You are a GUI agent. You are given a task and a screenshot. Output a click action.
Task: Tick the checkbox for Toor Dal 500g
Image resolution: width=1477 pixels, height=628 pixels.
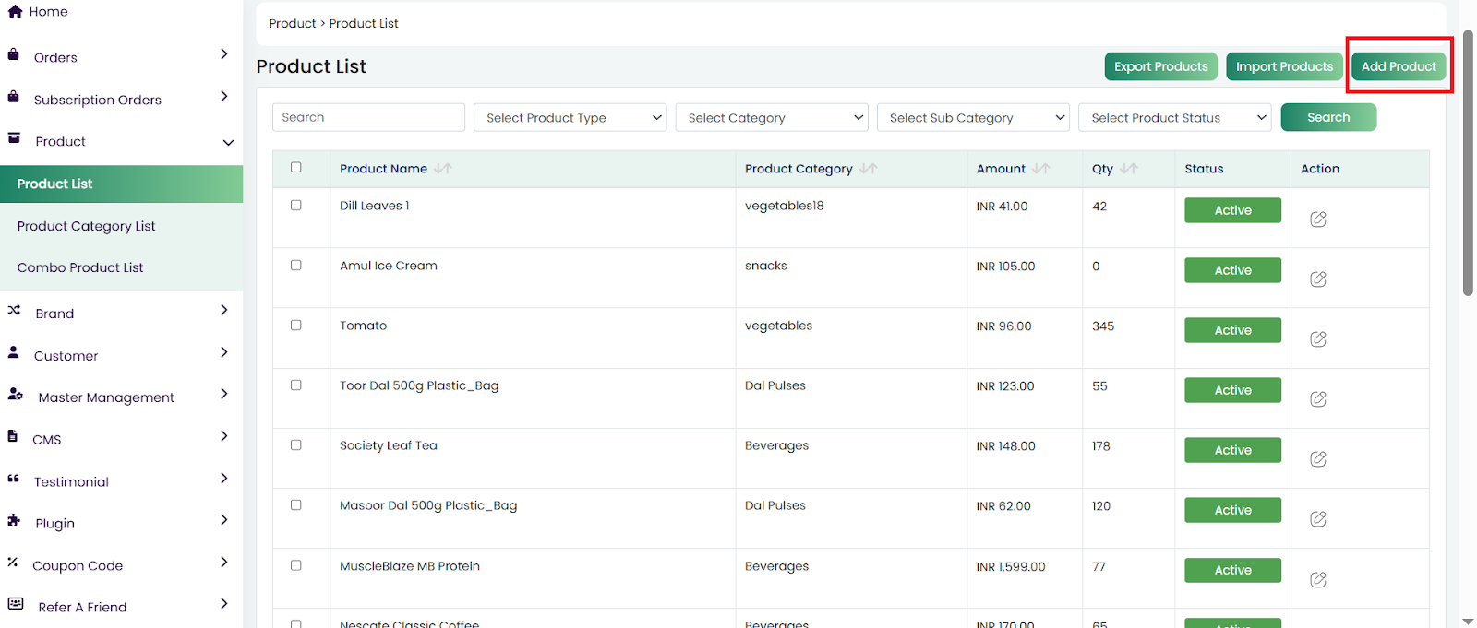point(296,385)
